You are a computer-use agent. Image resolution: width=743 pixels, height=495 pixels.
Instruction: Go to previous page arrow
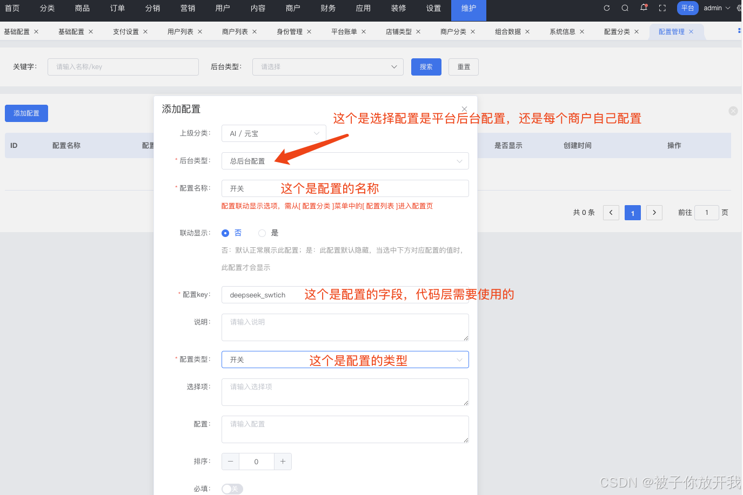[x=611, y=213]
